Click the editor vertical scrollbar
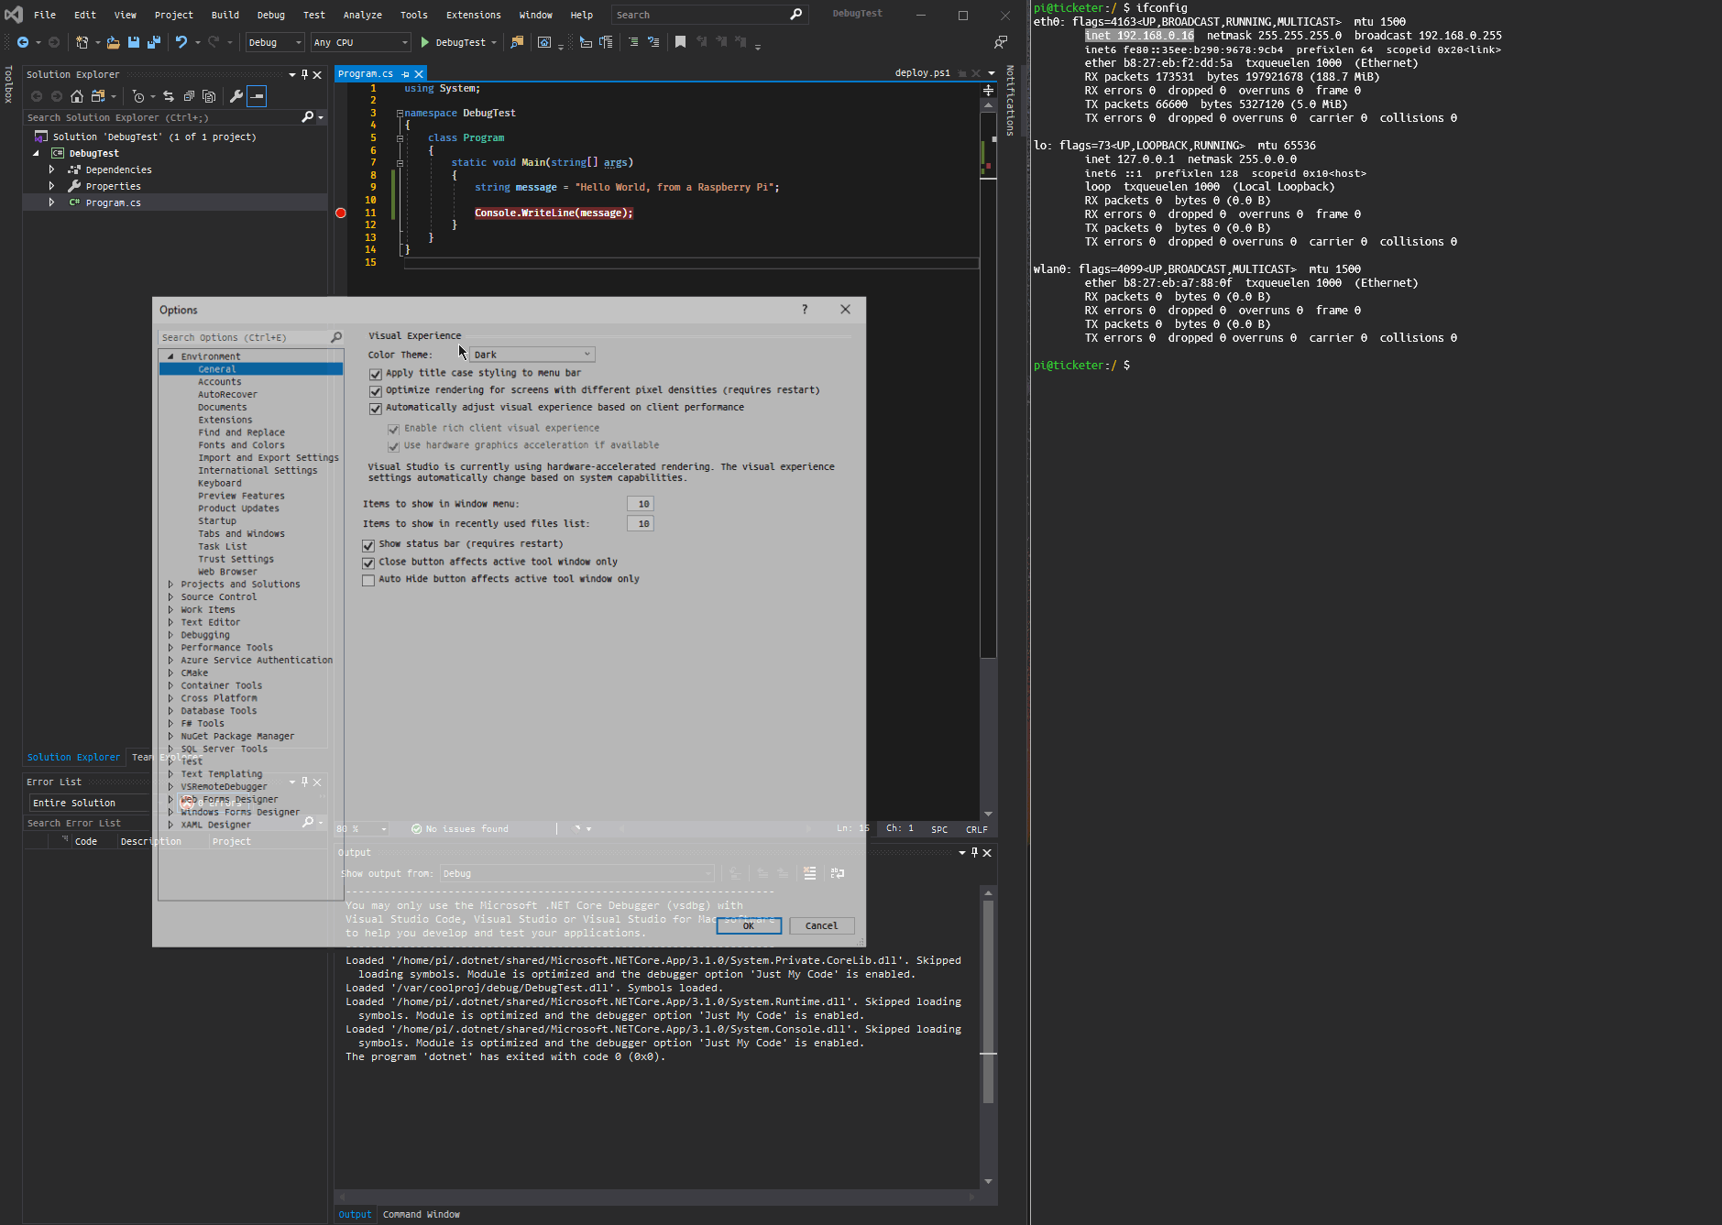The image size is (1722, 1225). (x=988, y=458)
